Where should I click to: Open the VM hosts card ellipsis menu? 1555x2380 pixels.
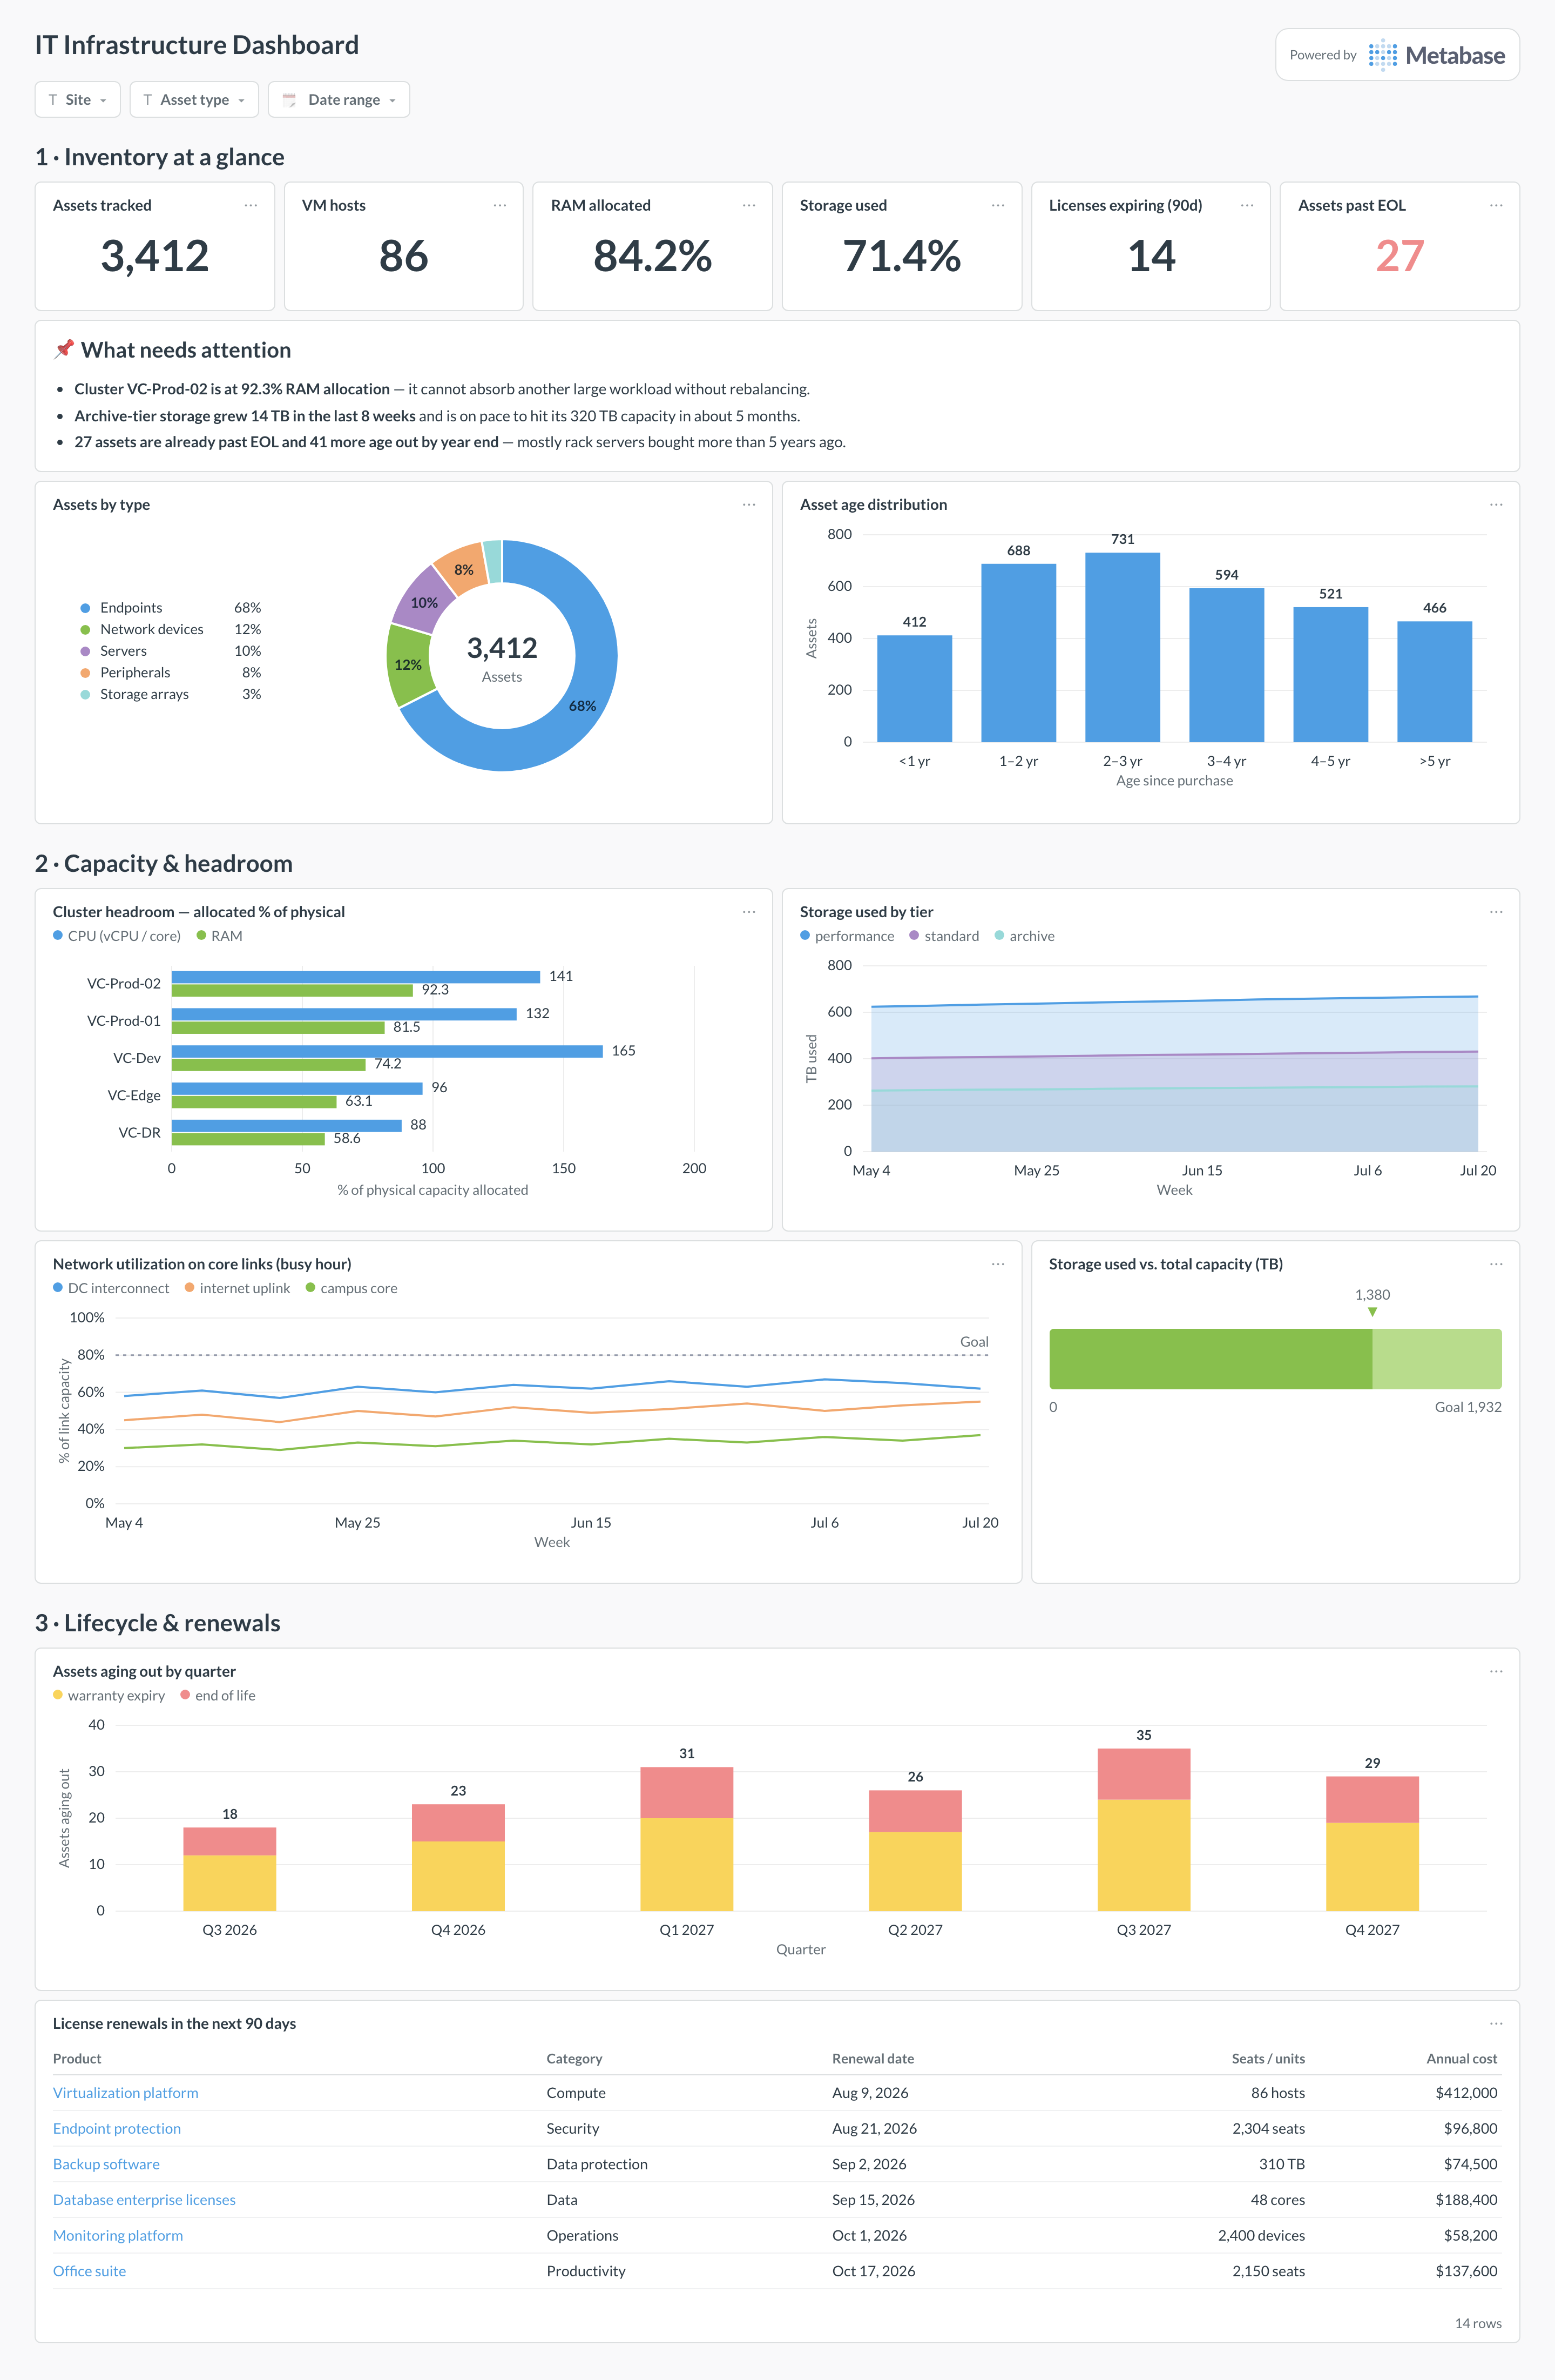click(499, 205)
